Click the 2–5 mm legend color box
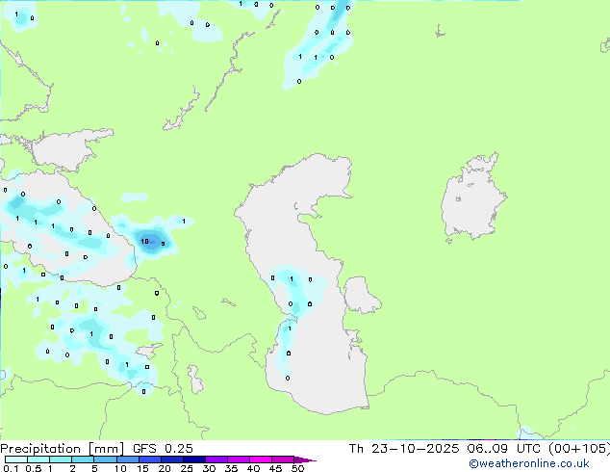610x472 pixels. [83, 459]
